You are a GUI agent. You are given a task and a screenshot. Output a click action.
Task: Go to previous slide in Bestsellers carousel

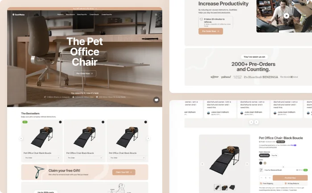(x=21, y=138)
